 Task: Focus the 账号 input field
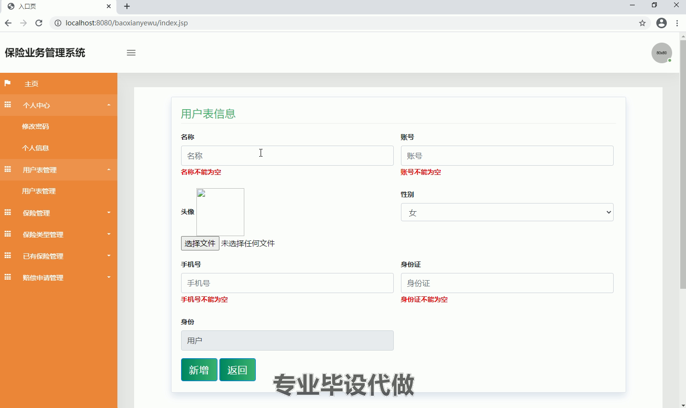[507, 156]
